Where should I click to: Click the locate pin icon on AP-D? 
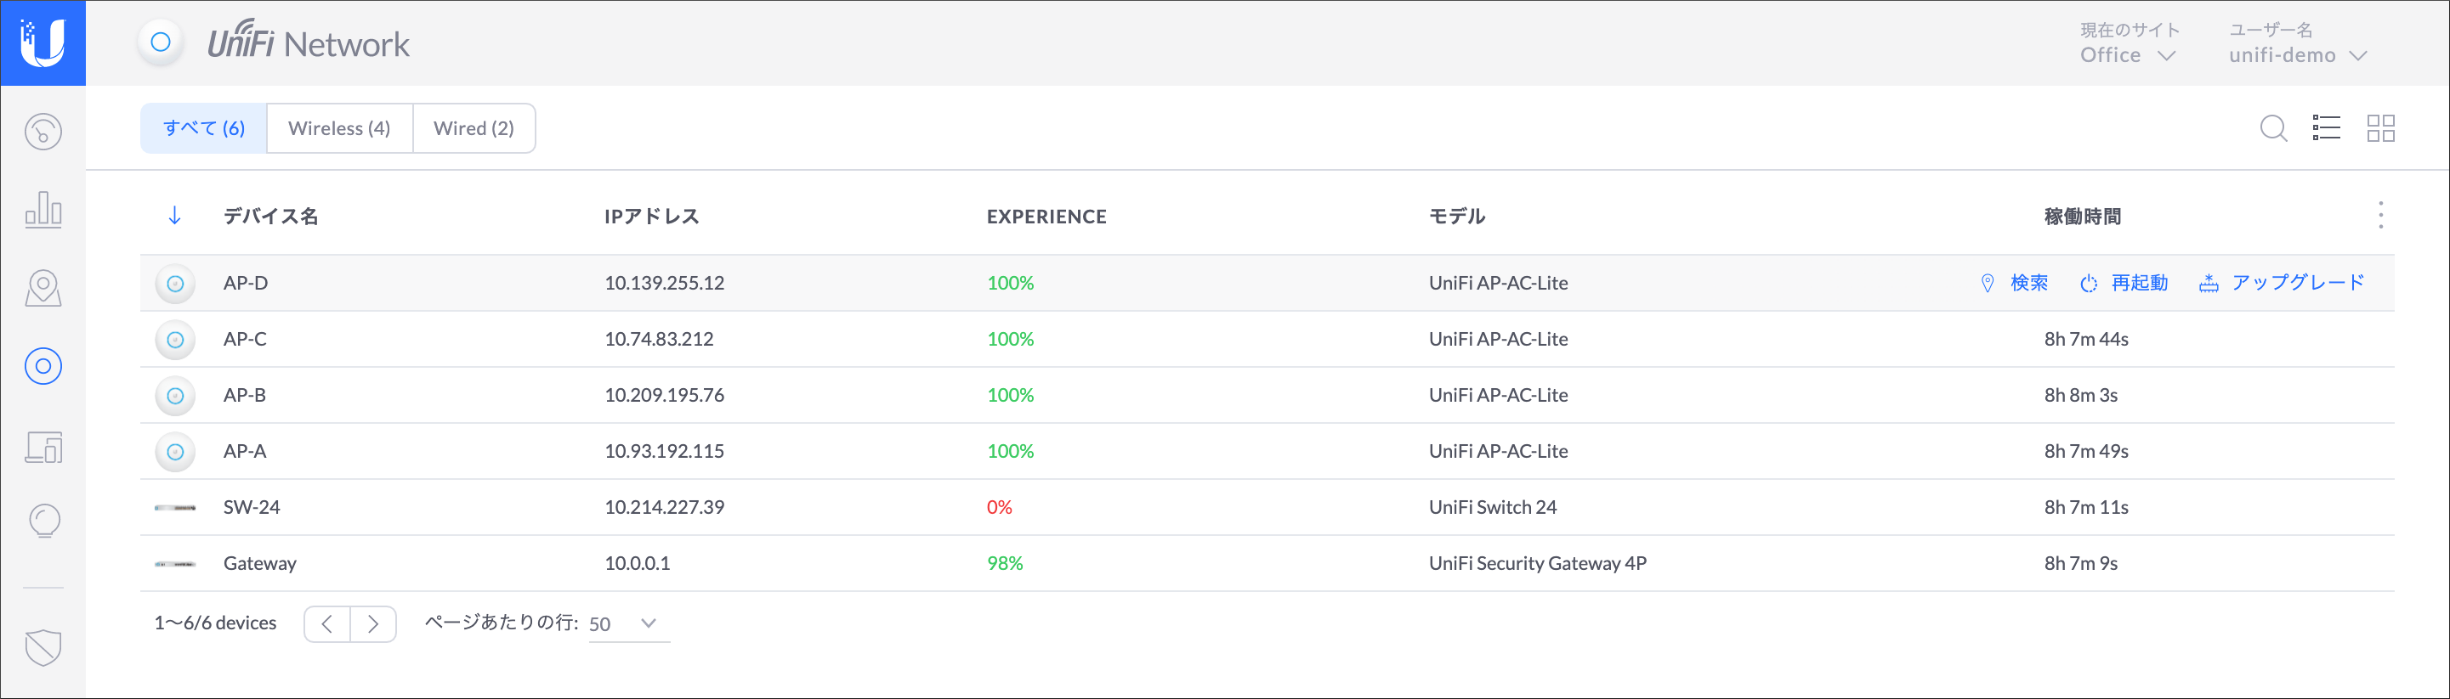click(1987, 283)
